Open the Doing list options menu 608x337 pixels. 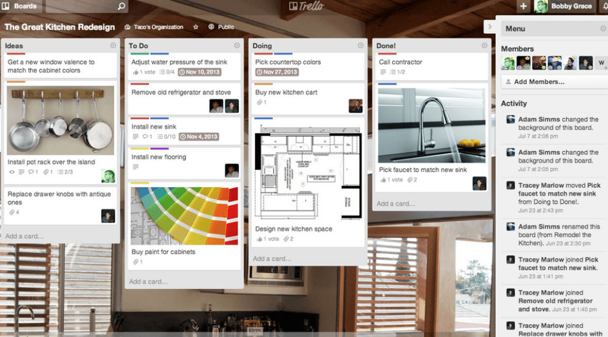[x=361, y=45]
